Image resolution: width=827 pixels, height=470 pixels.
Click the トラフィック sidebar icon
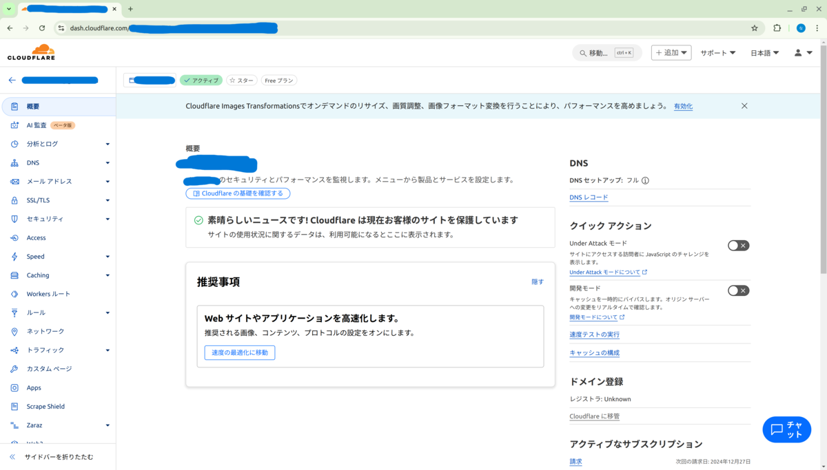coord(14,350)
